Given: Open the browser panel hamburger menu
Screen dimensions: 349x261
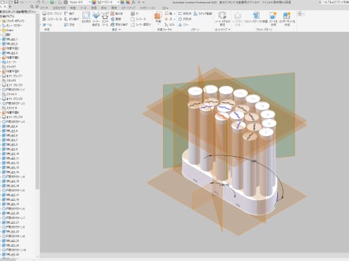Looking at the screenshot, I should point(37,7).
